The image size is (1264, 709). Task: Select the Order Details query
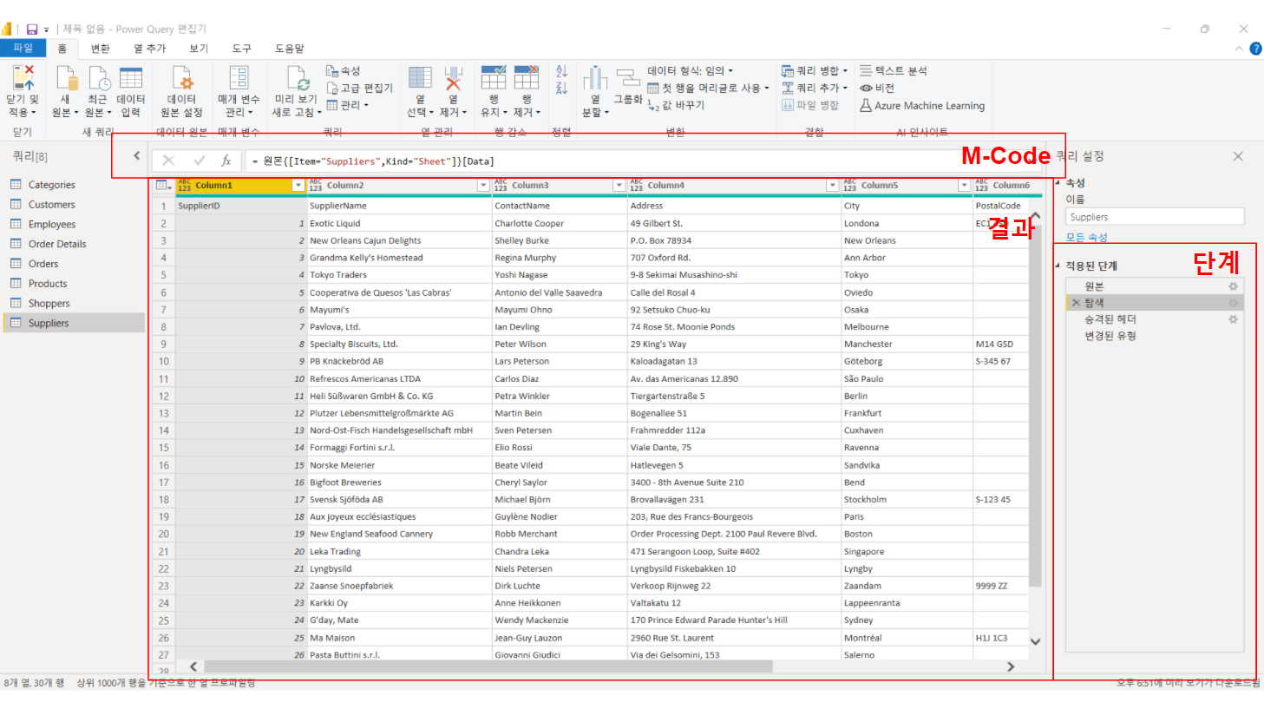tap(57, 244)
